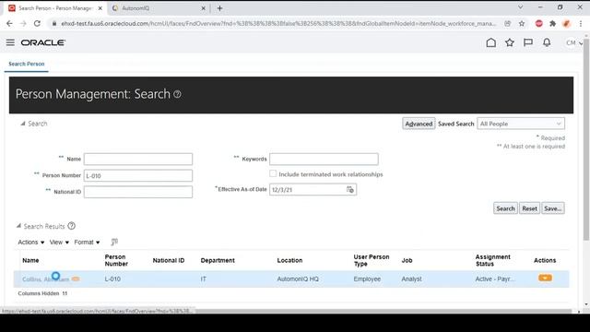Click the Advanced search button
The image size is (590, 332).
(x=419, y=124)
